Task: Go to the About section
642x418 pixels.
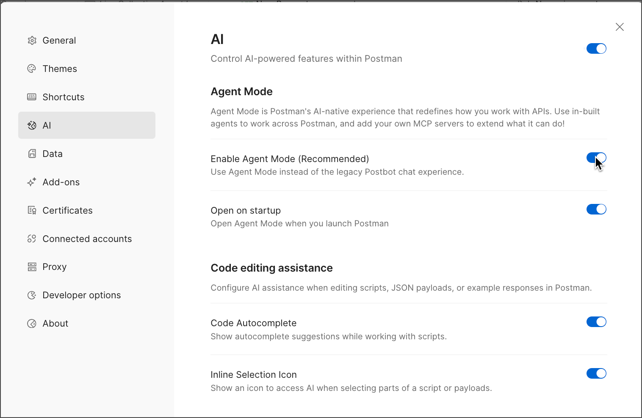Action: coord(55,323)
